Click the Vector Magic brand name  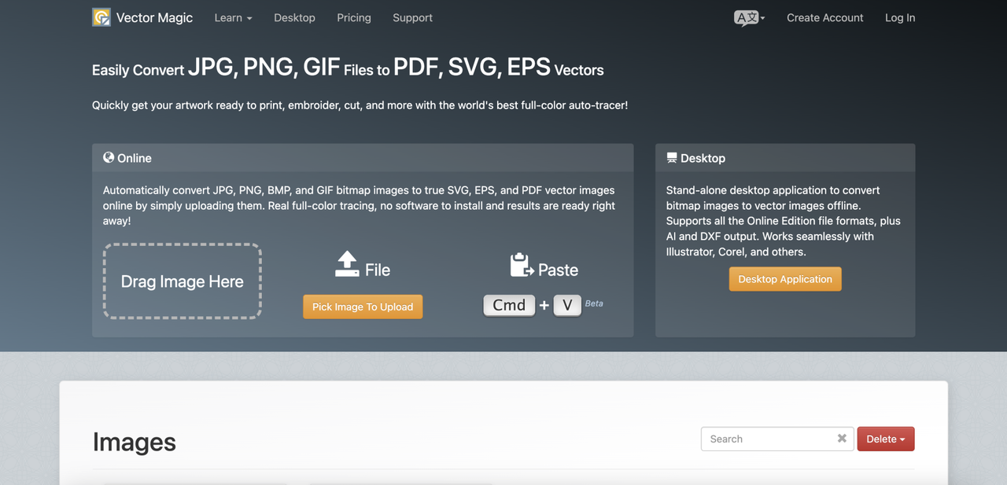pyautogui.click(x=154, y=17)
